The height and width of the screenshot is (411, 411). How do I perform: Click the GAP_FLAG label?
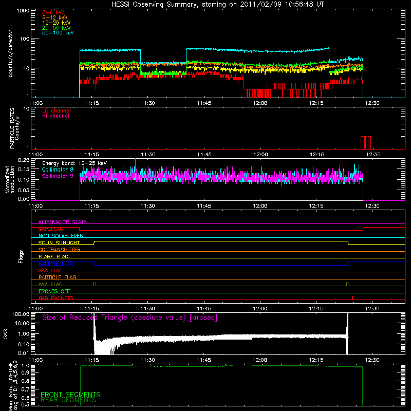coord(50,229)
